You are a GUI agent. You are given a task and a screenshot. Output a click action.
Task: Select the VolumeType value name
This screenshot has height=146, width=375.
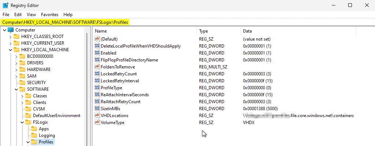point(113,122)
